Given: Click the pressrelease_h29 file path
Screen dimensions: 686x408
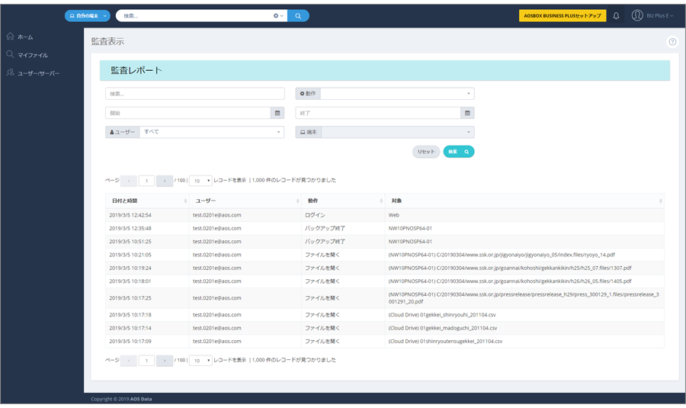Looking at the screenshot, I should (x=524, y=297).
